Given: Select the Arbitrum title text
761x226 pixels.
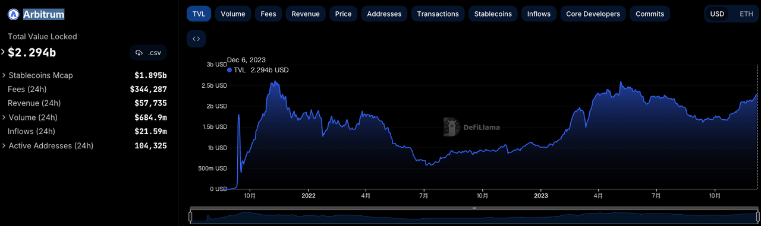Looking at the screenshot, I should 44,14.
